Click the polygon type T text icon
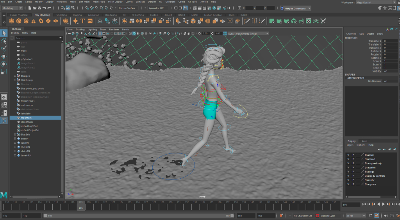The width and height of the screenshot is (400, 220). click(x=83, y=21)
